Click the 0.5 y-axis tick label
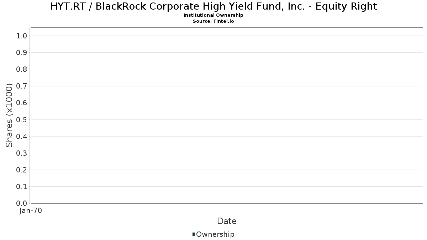Screen dimensions: 427x240 [22, 119]
